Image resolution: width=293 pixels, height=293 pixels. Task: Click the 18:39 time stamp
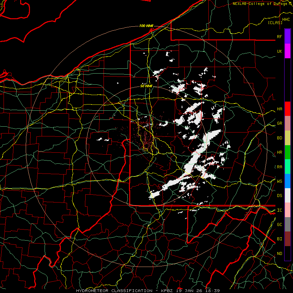click(x=212, y=291)
